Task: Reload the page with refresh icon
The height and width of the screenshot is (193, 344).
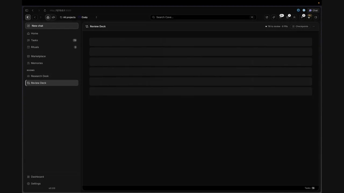Action: (x=45, y=10)
